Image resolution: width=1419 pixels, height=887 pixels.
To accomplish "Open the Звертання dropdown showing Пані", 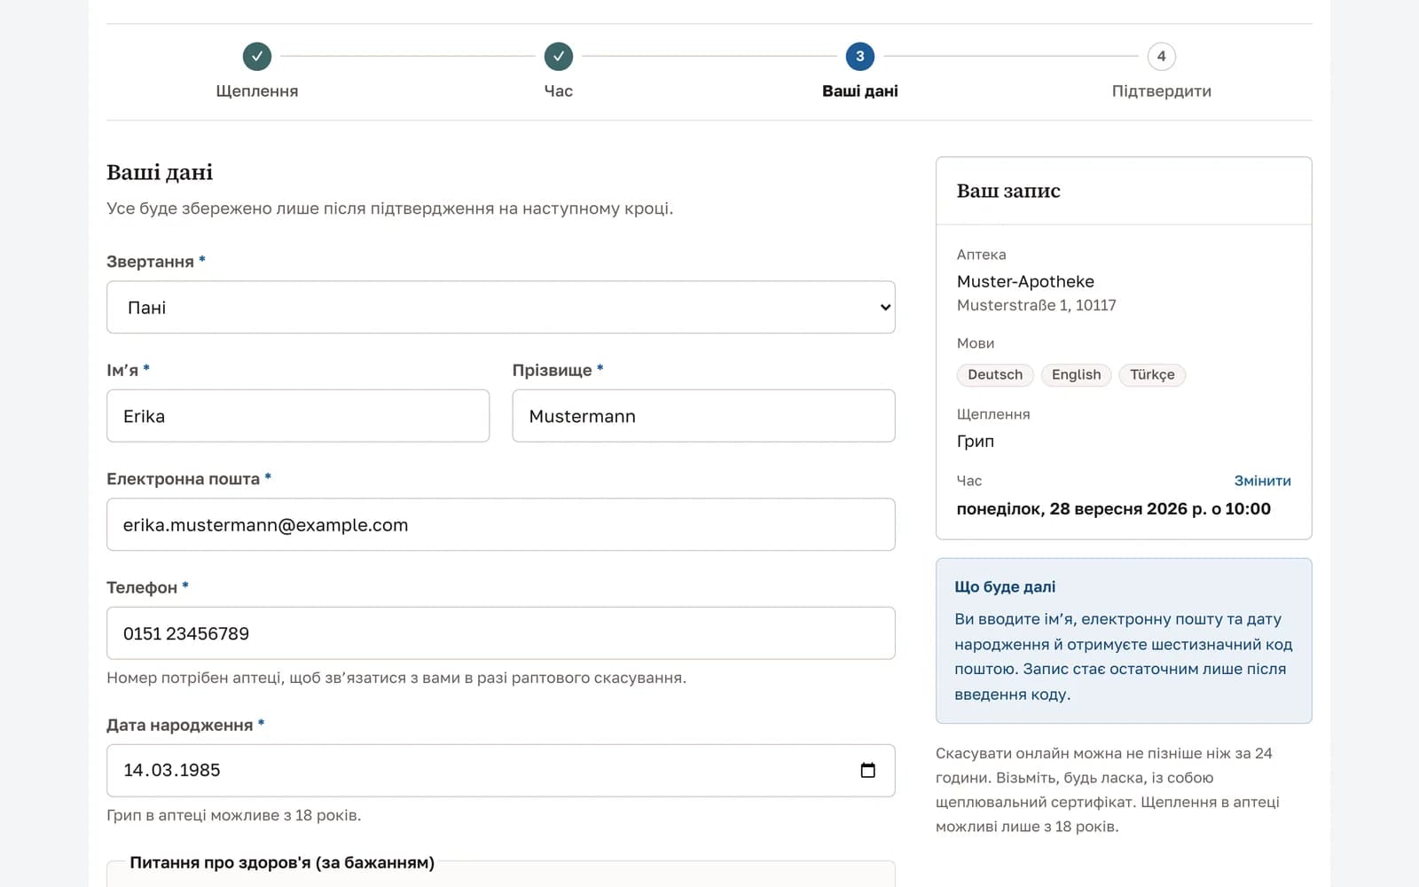I will coord(501,307).
